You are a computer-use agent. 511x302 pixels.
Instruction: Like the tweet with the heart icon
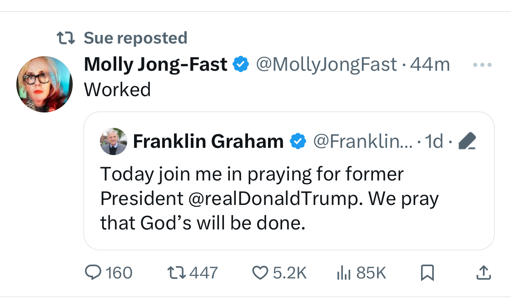(260, 273)
